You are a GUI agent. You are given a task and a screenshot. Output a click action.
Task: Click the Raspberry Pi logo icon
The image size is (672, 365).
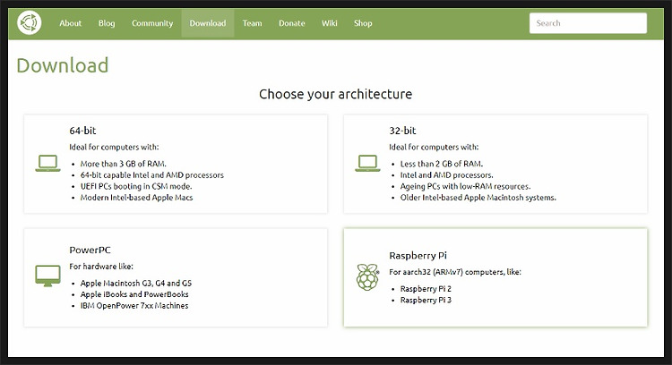[367, 277]
